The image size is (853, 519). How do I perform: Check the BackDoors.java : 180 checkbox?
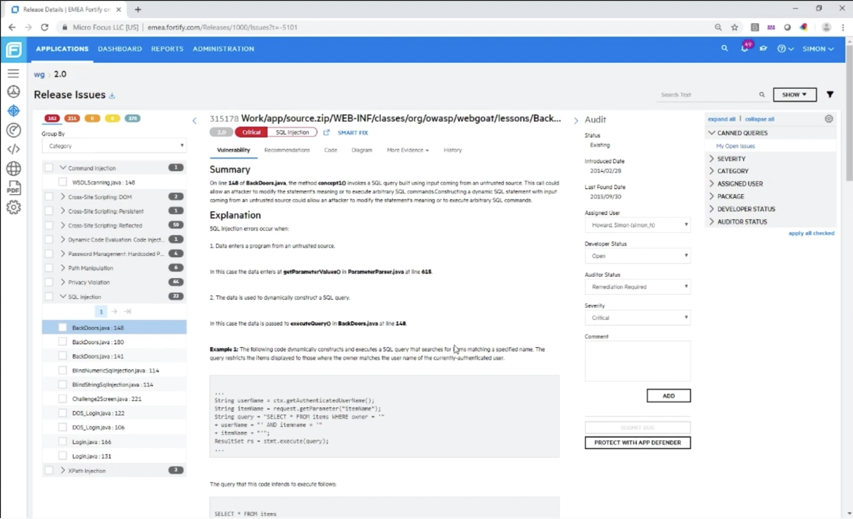pos(63,342)
